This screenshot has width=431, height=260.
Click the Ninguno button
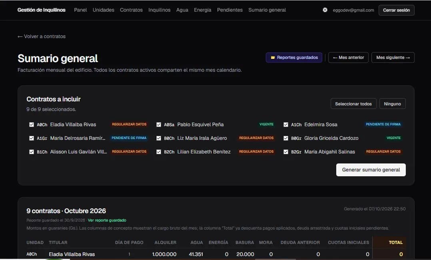click(392, 104)
